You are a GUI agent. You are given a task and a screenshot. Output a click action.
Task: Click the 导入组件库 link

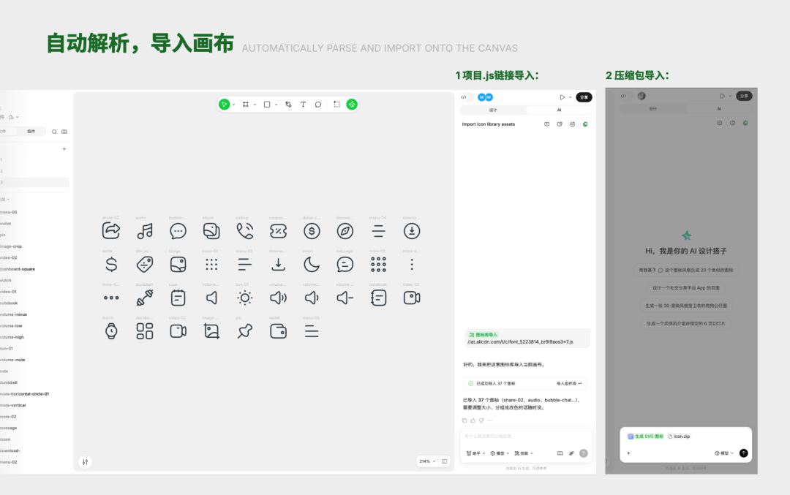click(569, 384)
